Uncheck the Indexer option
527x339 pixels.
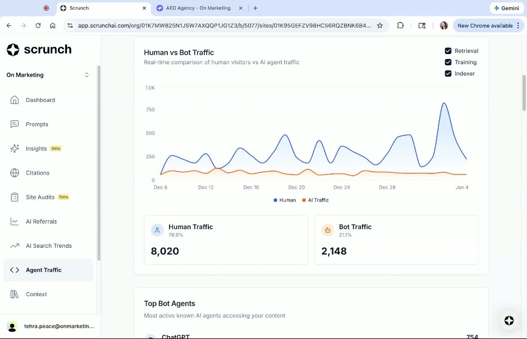(448, 73)
